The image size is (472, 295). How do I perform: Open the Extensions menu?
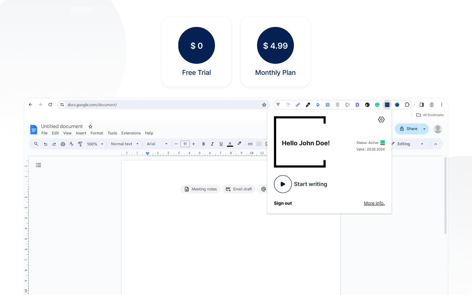click(131, 133)
